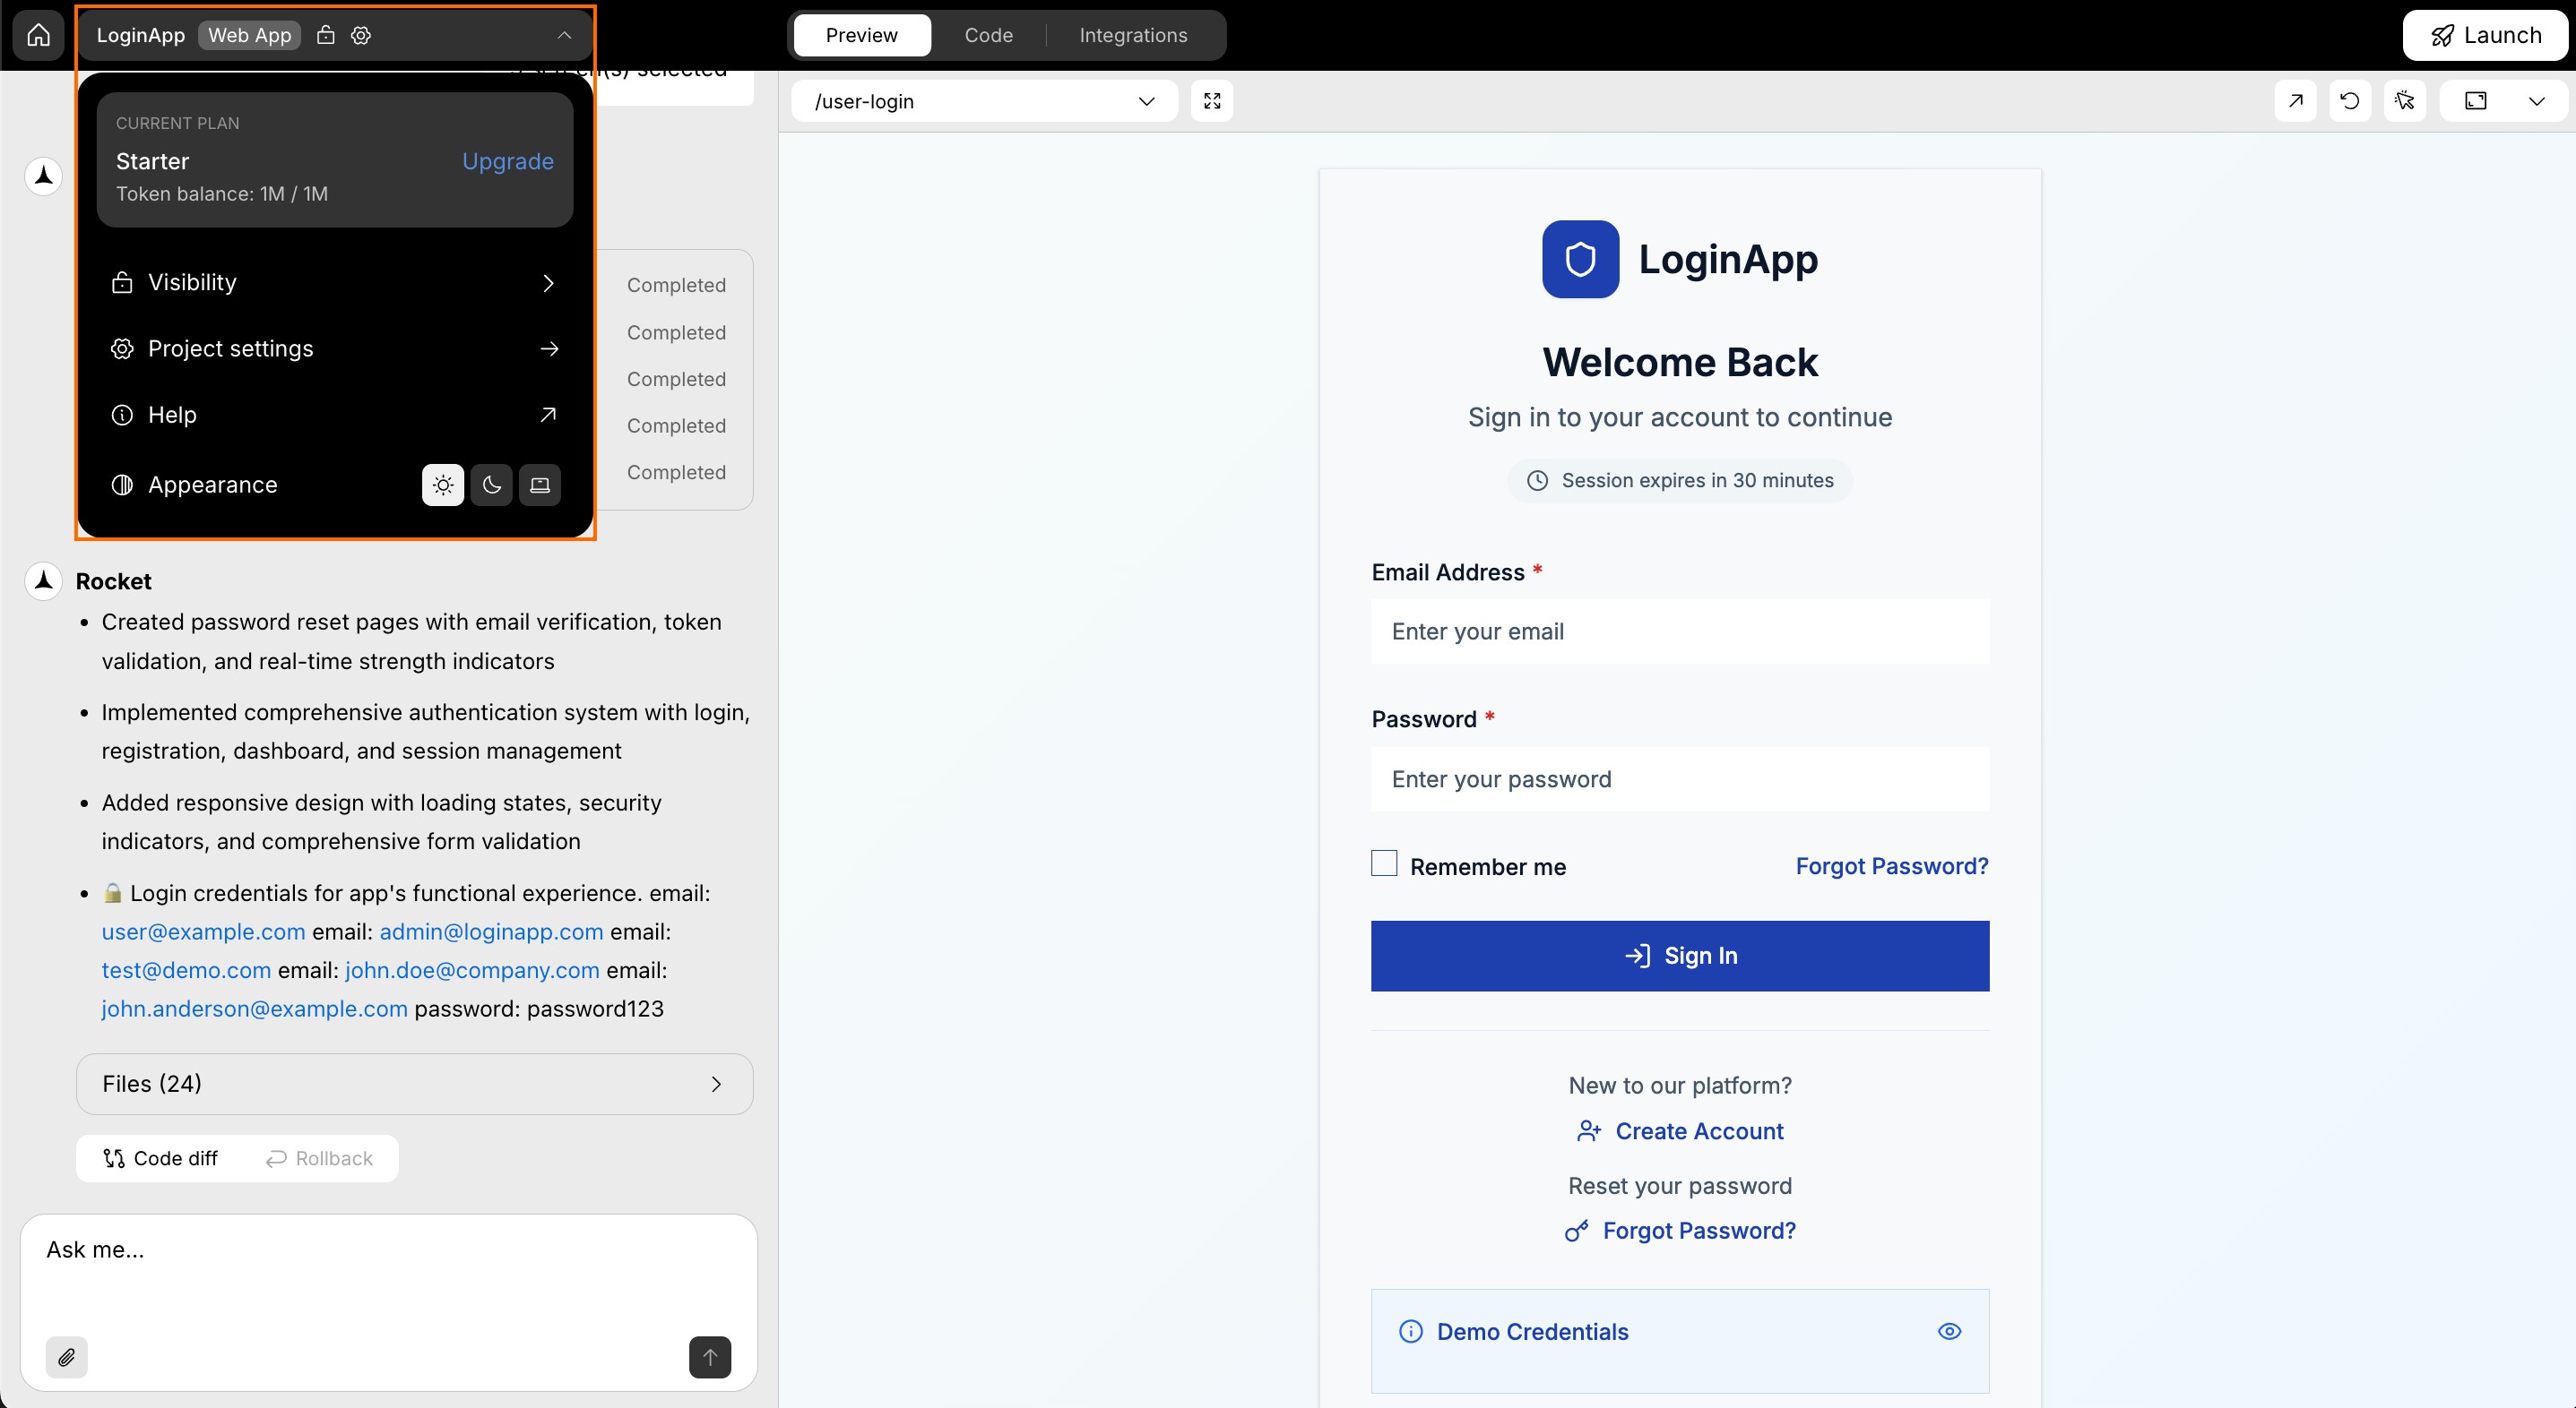Screen dimensions: 2576x1408
Task: Click the system appearance icon
Action: (540, 485)
